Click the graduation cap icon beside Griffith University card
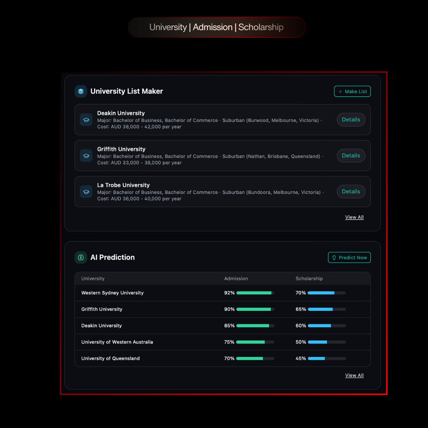 (x=86, y=156)
